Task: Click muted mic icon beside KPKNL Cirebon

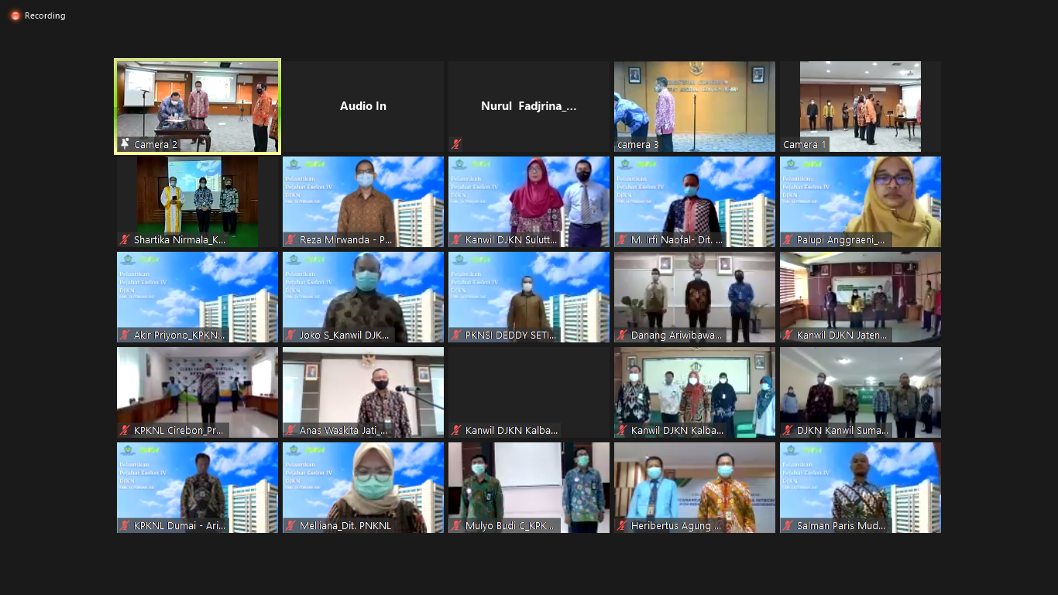Action: pyautogui.click(x=125, y=431)
